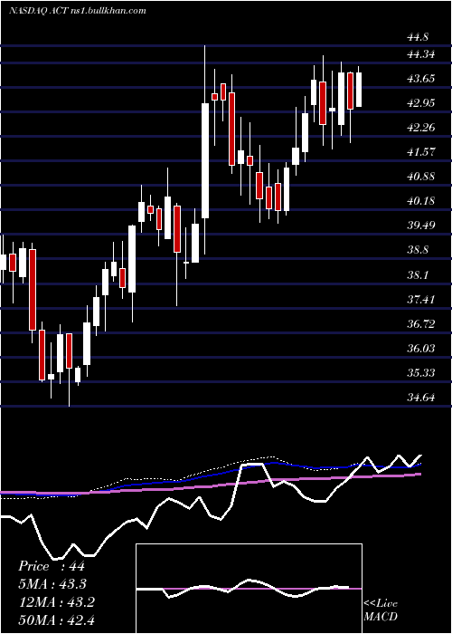Click the 40.88 price axis label
This screenshot has height=634, width=452.
(421, 177)
